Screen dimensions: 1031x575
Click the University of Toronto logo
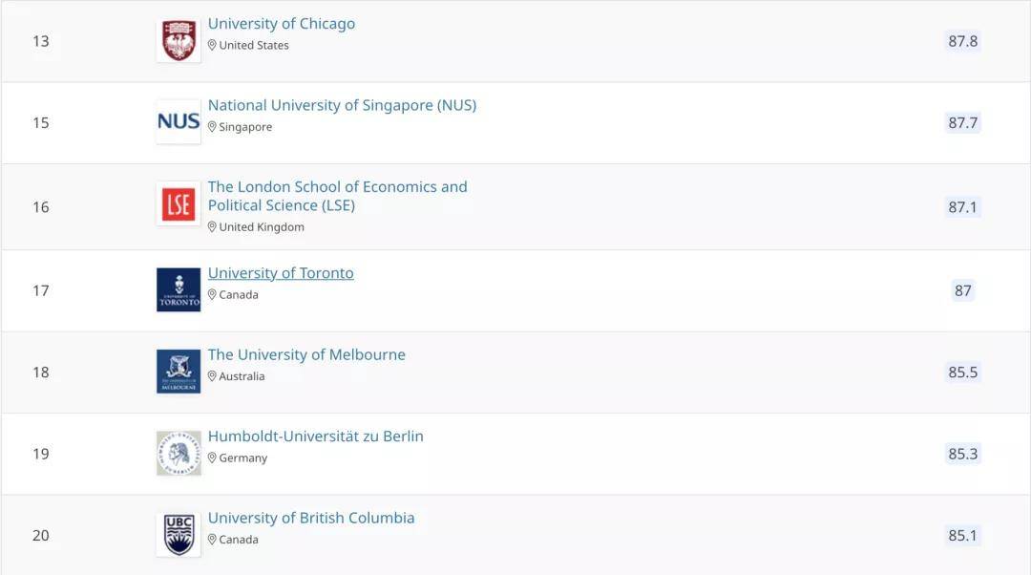pyautogui.click(x=179, y=289)
